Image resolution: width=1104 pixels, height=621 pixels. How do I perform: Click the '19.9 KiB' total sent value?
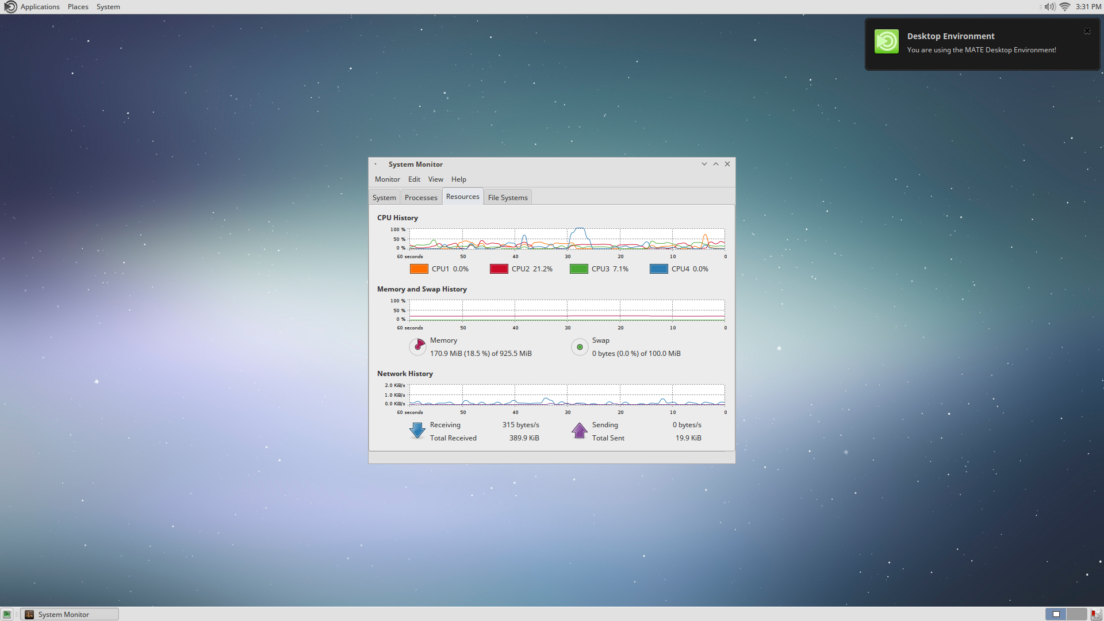point(688,438)
